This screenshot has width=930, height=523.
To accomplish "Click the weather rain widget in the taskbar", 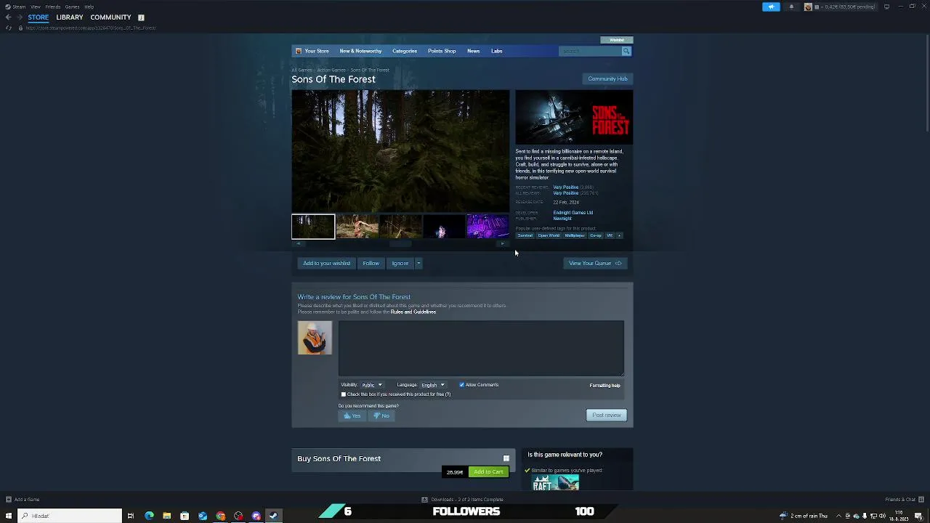I will tap(804, 516).
